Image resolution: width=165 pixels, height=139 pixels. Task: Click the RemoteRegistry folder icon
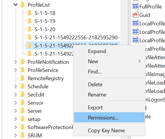click(x=22, y=78)
